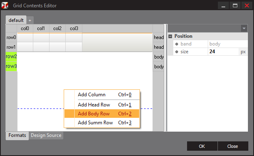Maximize the Grid Contents Editor window
254x156 pixels.
click(235, 6)
